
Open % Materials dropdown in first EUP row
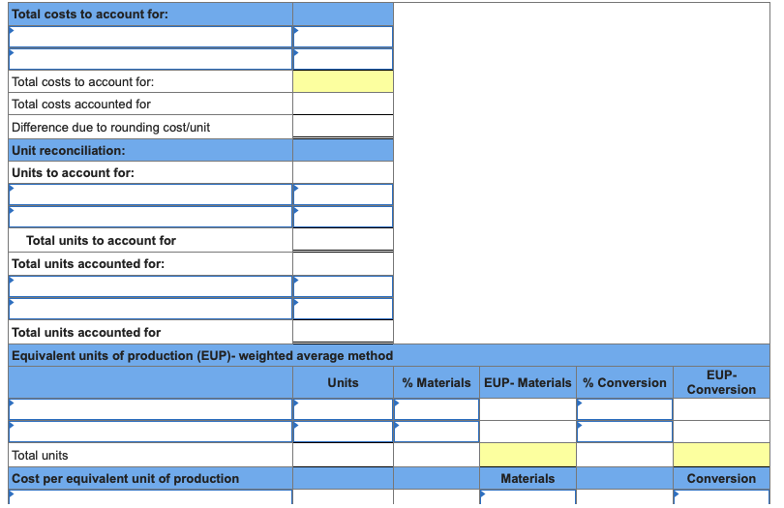click(x=437, y=409)
